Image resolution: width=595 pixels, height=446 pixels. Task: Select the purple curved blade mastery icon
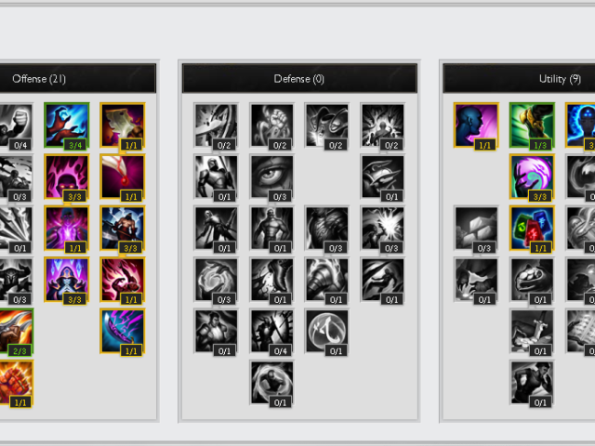point(123,331)
